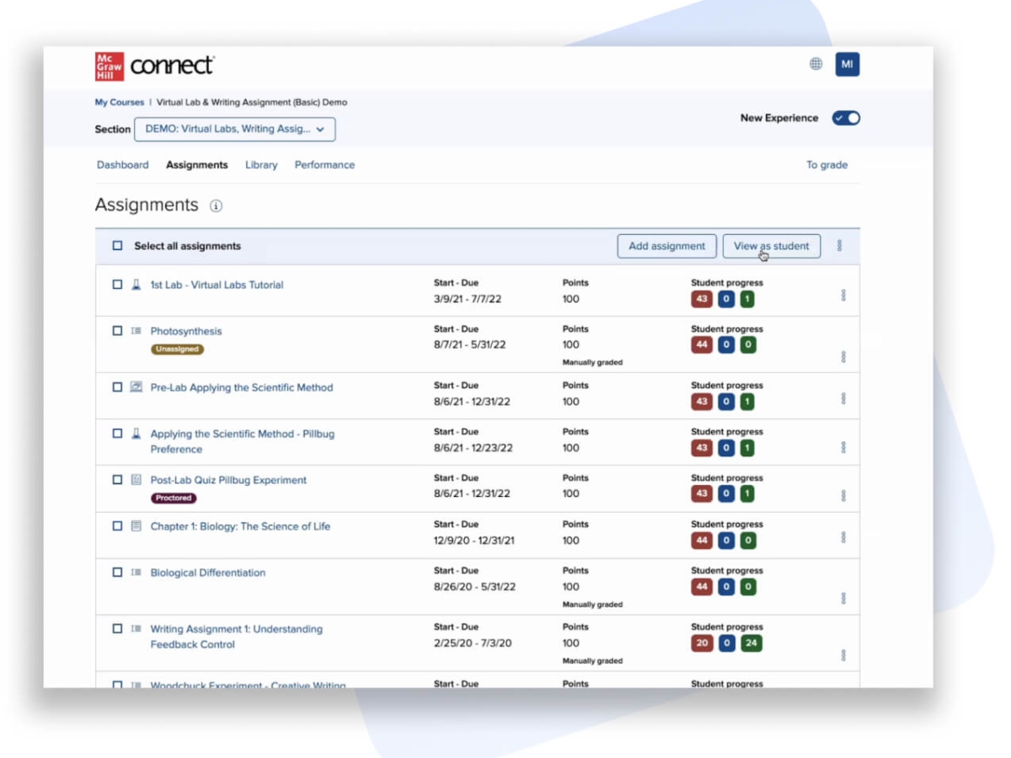Open the Biological Differentiation assignment
This screenshot has width=1011, height=758.
pyautogui.click(x=208, y=573)
